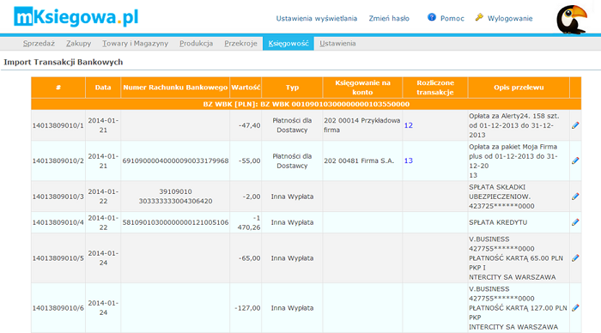Click account number 58109010300000000121005106
Screen dimensions: 601x333
pos(175,222)
